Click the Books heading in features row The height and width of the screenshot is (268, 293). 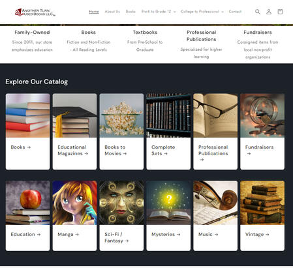[x=89, y=32]
